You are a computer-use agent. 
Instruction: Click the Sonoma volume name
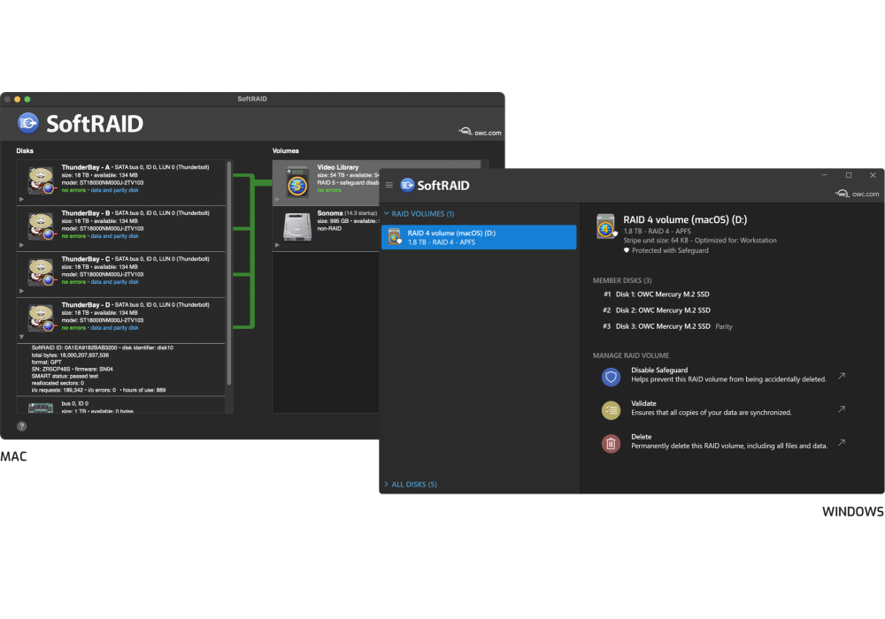click(330, 213)
